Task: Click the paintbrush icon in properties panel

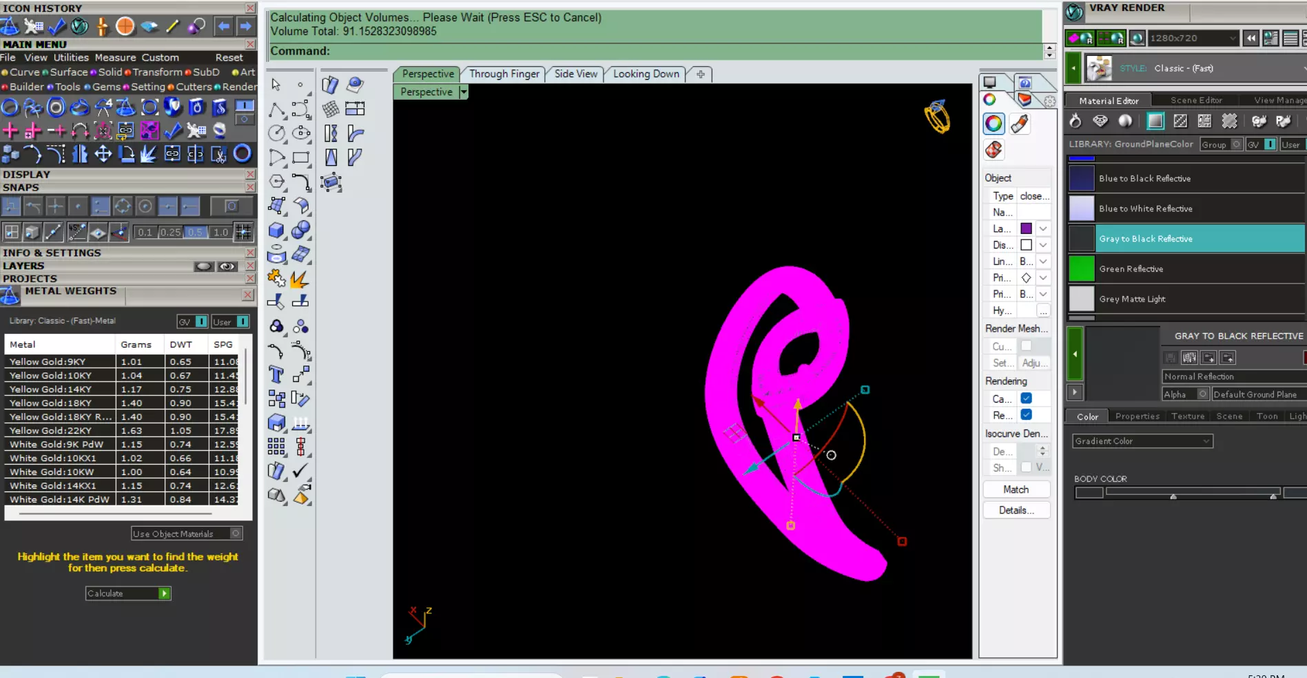Action: [x=1020, y=123]
